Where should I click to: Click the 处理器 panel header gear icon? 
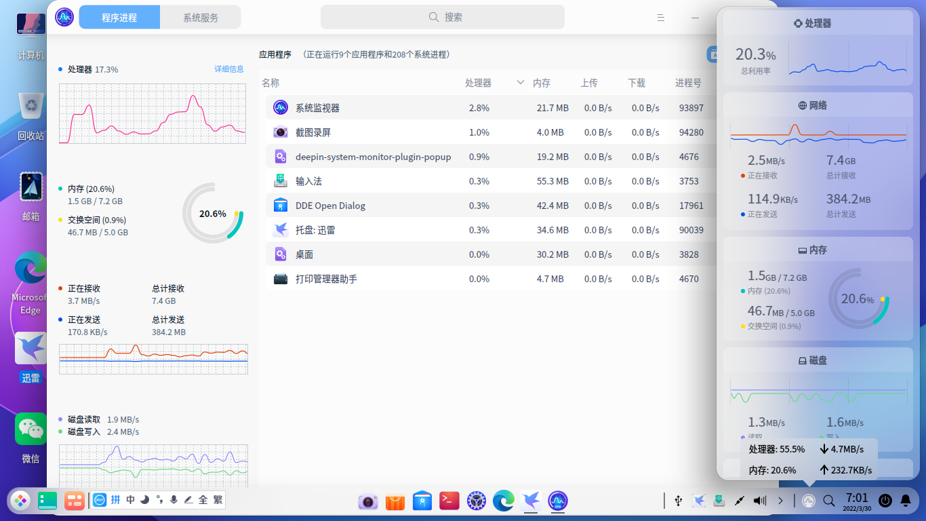797,22
